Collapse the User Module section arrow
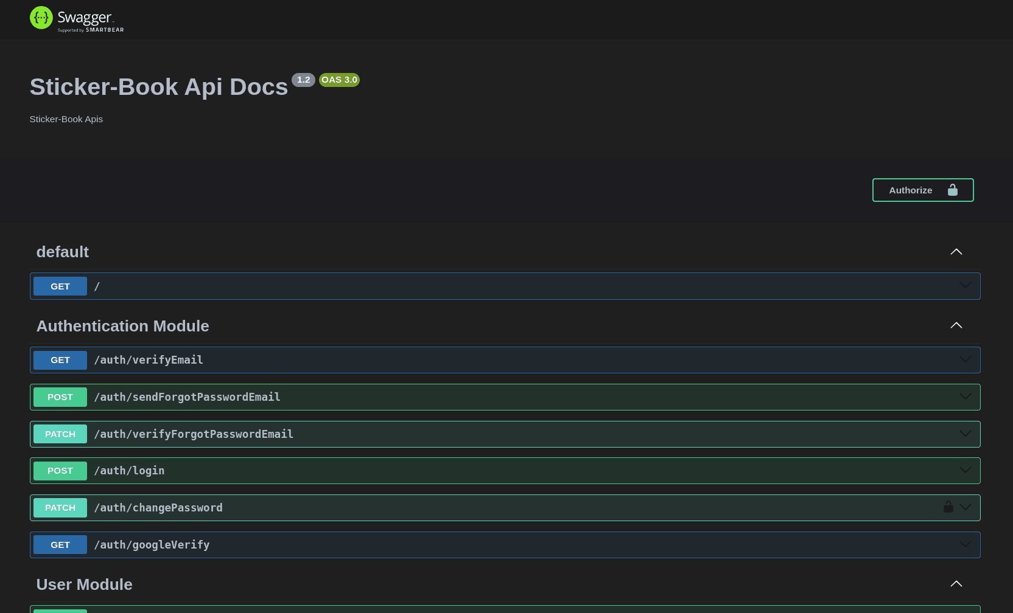 [x=956, y=584]
